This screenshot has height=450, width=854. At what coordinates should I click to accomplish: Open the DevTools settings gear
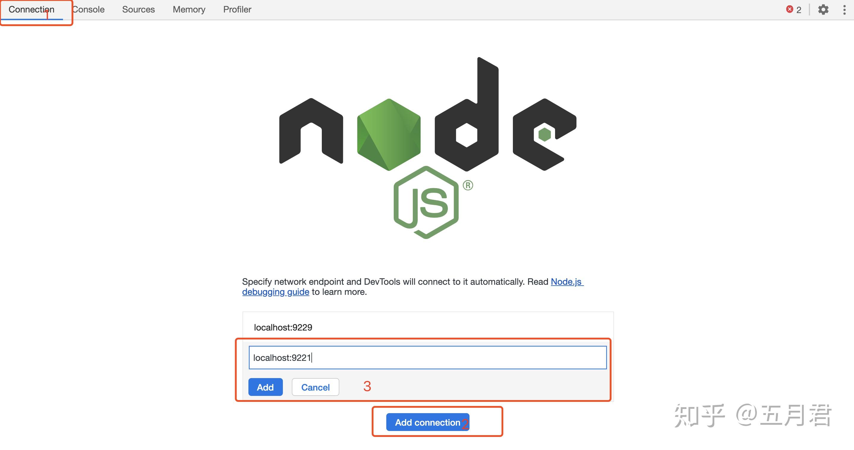(x=823, y=10)
